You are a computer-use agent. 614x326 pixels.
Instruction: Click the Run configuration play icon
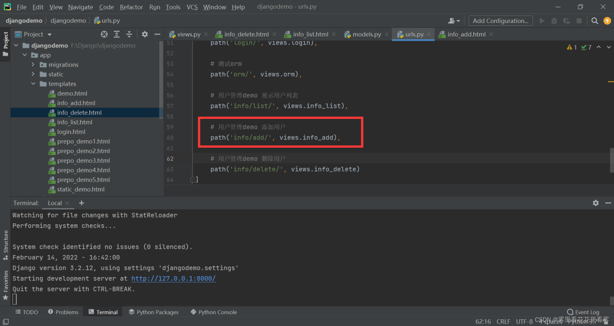(542, 21)
